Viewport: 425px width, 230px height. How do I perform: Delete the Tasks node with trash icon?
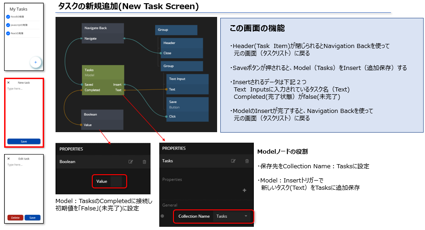[x=247, y=161]
